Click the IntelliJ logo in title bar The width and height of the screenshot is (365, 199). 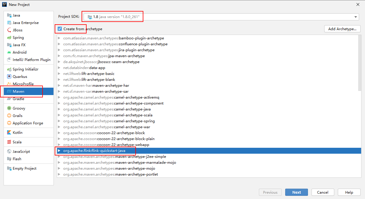(x=4, y=4)
